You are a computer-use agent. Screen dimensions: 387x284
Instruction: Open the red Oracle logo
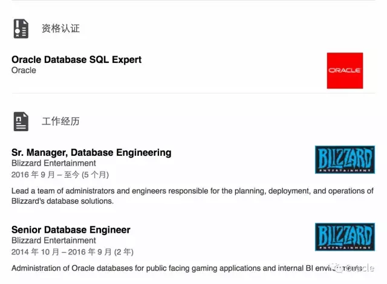(345, 71)
